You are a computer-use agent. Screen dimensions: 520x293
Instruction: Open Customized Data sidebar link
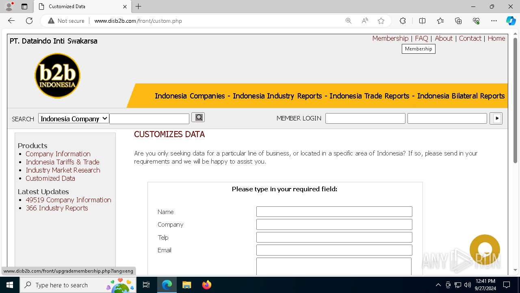[50, 178]
